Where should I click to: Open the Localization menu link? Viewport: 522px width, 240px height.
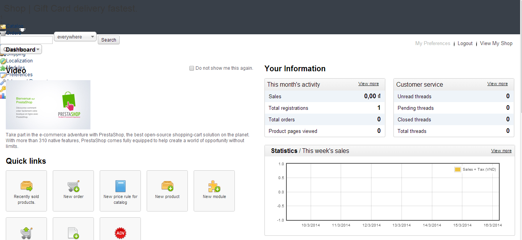[19, 60]
